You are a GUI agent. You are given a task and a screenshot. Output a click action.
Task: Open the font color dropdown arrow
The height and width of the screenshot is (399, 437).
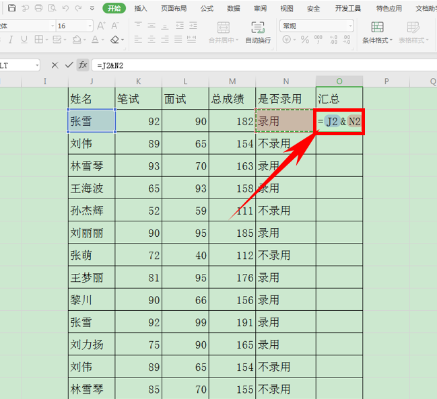tap(102, 40)
